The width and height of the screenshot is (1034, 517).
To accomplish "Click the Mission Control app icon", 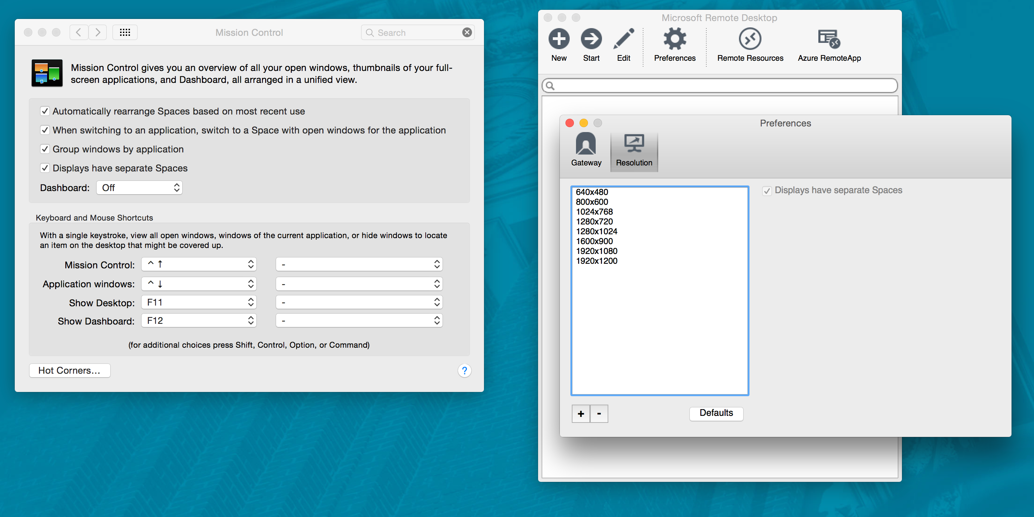I will [x=47, y=73].
